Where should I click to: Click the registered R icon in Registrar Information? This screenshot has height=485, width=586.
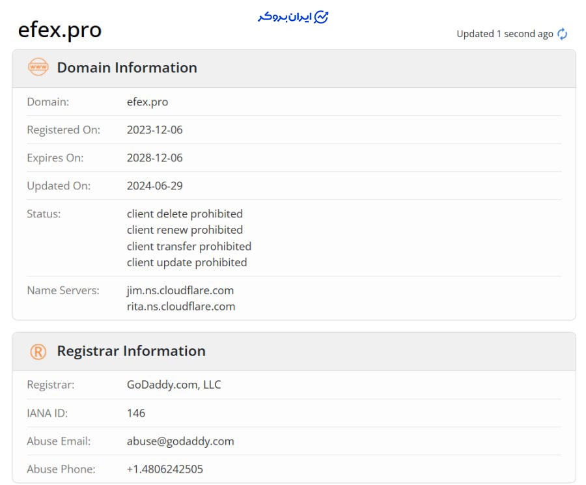[38, 352]
